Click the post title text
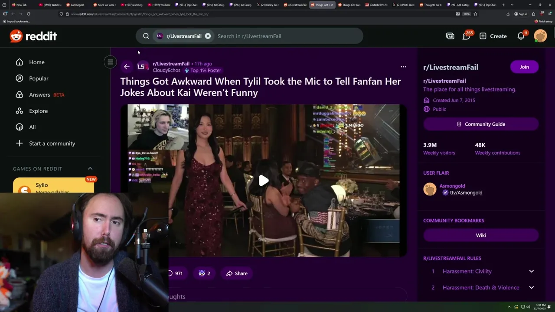Screen dimensions: 555x312 tap(260, 87)
